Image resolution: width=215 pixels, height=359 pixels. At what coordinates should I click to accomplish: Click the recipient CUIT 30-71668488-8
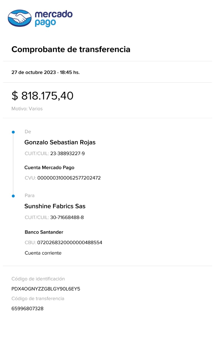[x=67, y=217]
